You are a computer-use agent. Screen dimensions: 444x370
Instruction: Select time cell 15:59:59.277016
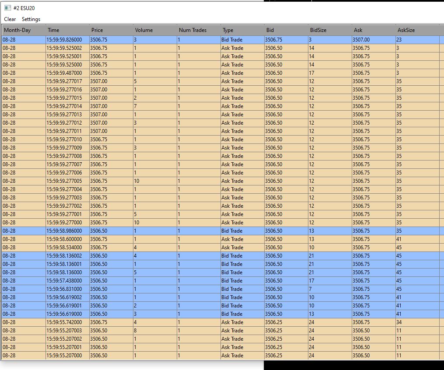coord(67,90)
